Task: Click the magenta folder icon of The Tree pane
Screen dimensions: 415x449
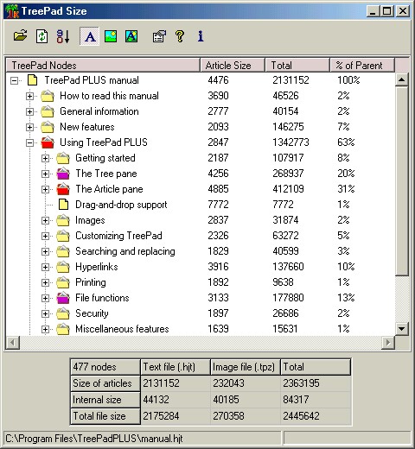Action: pos(63,174)
